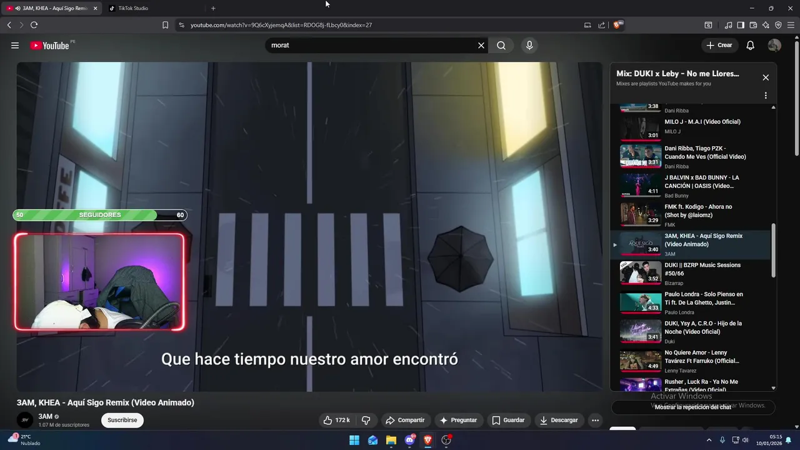Image resolution: width=800 pixels, height=450 pixels.
Task: Show hidden system tray icons
Action: [x=709, y=440]
